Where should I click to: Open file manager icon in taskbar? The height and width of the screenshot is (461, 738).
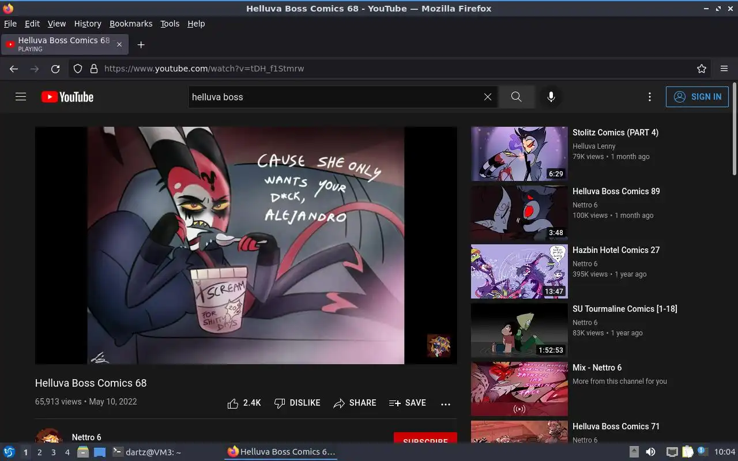click(82, 452)
